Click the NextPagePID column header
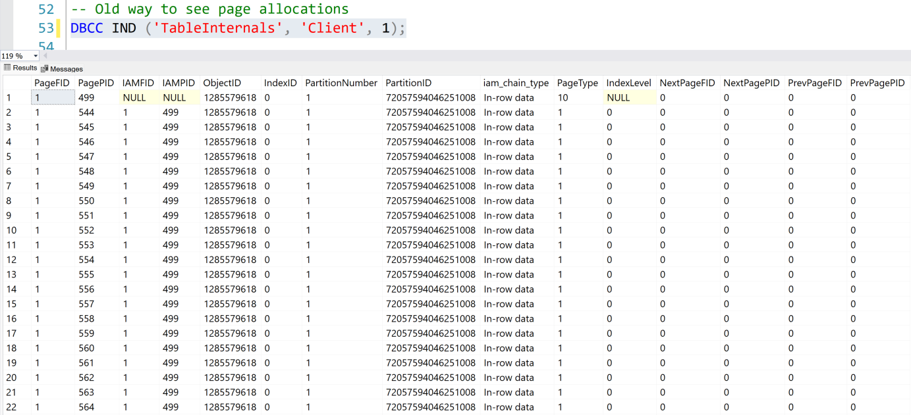 pos(752,83)
